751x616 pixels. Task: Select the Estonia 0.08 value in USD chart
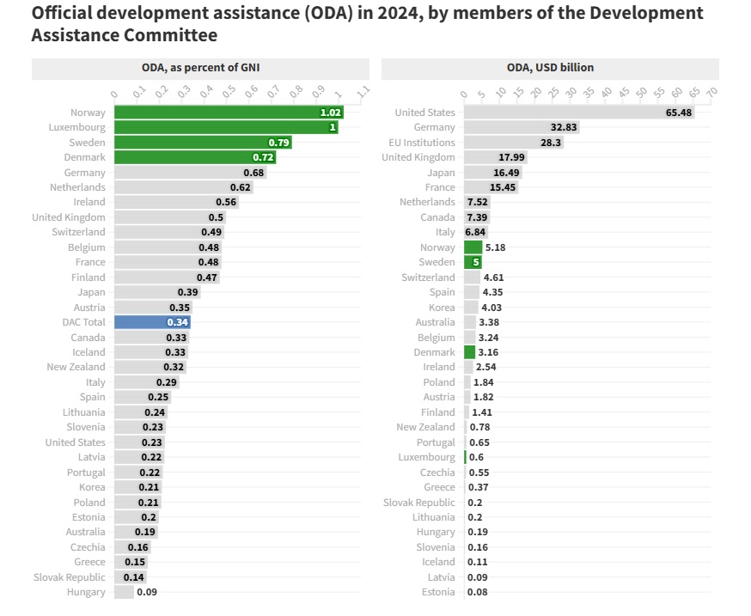point(475,592)
